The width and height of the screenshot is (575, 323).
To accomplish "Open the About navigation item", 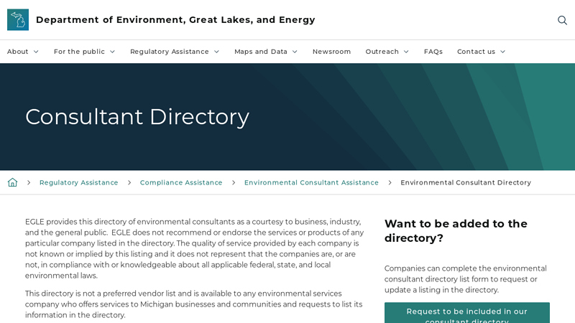I will point(17,52).
